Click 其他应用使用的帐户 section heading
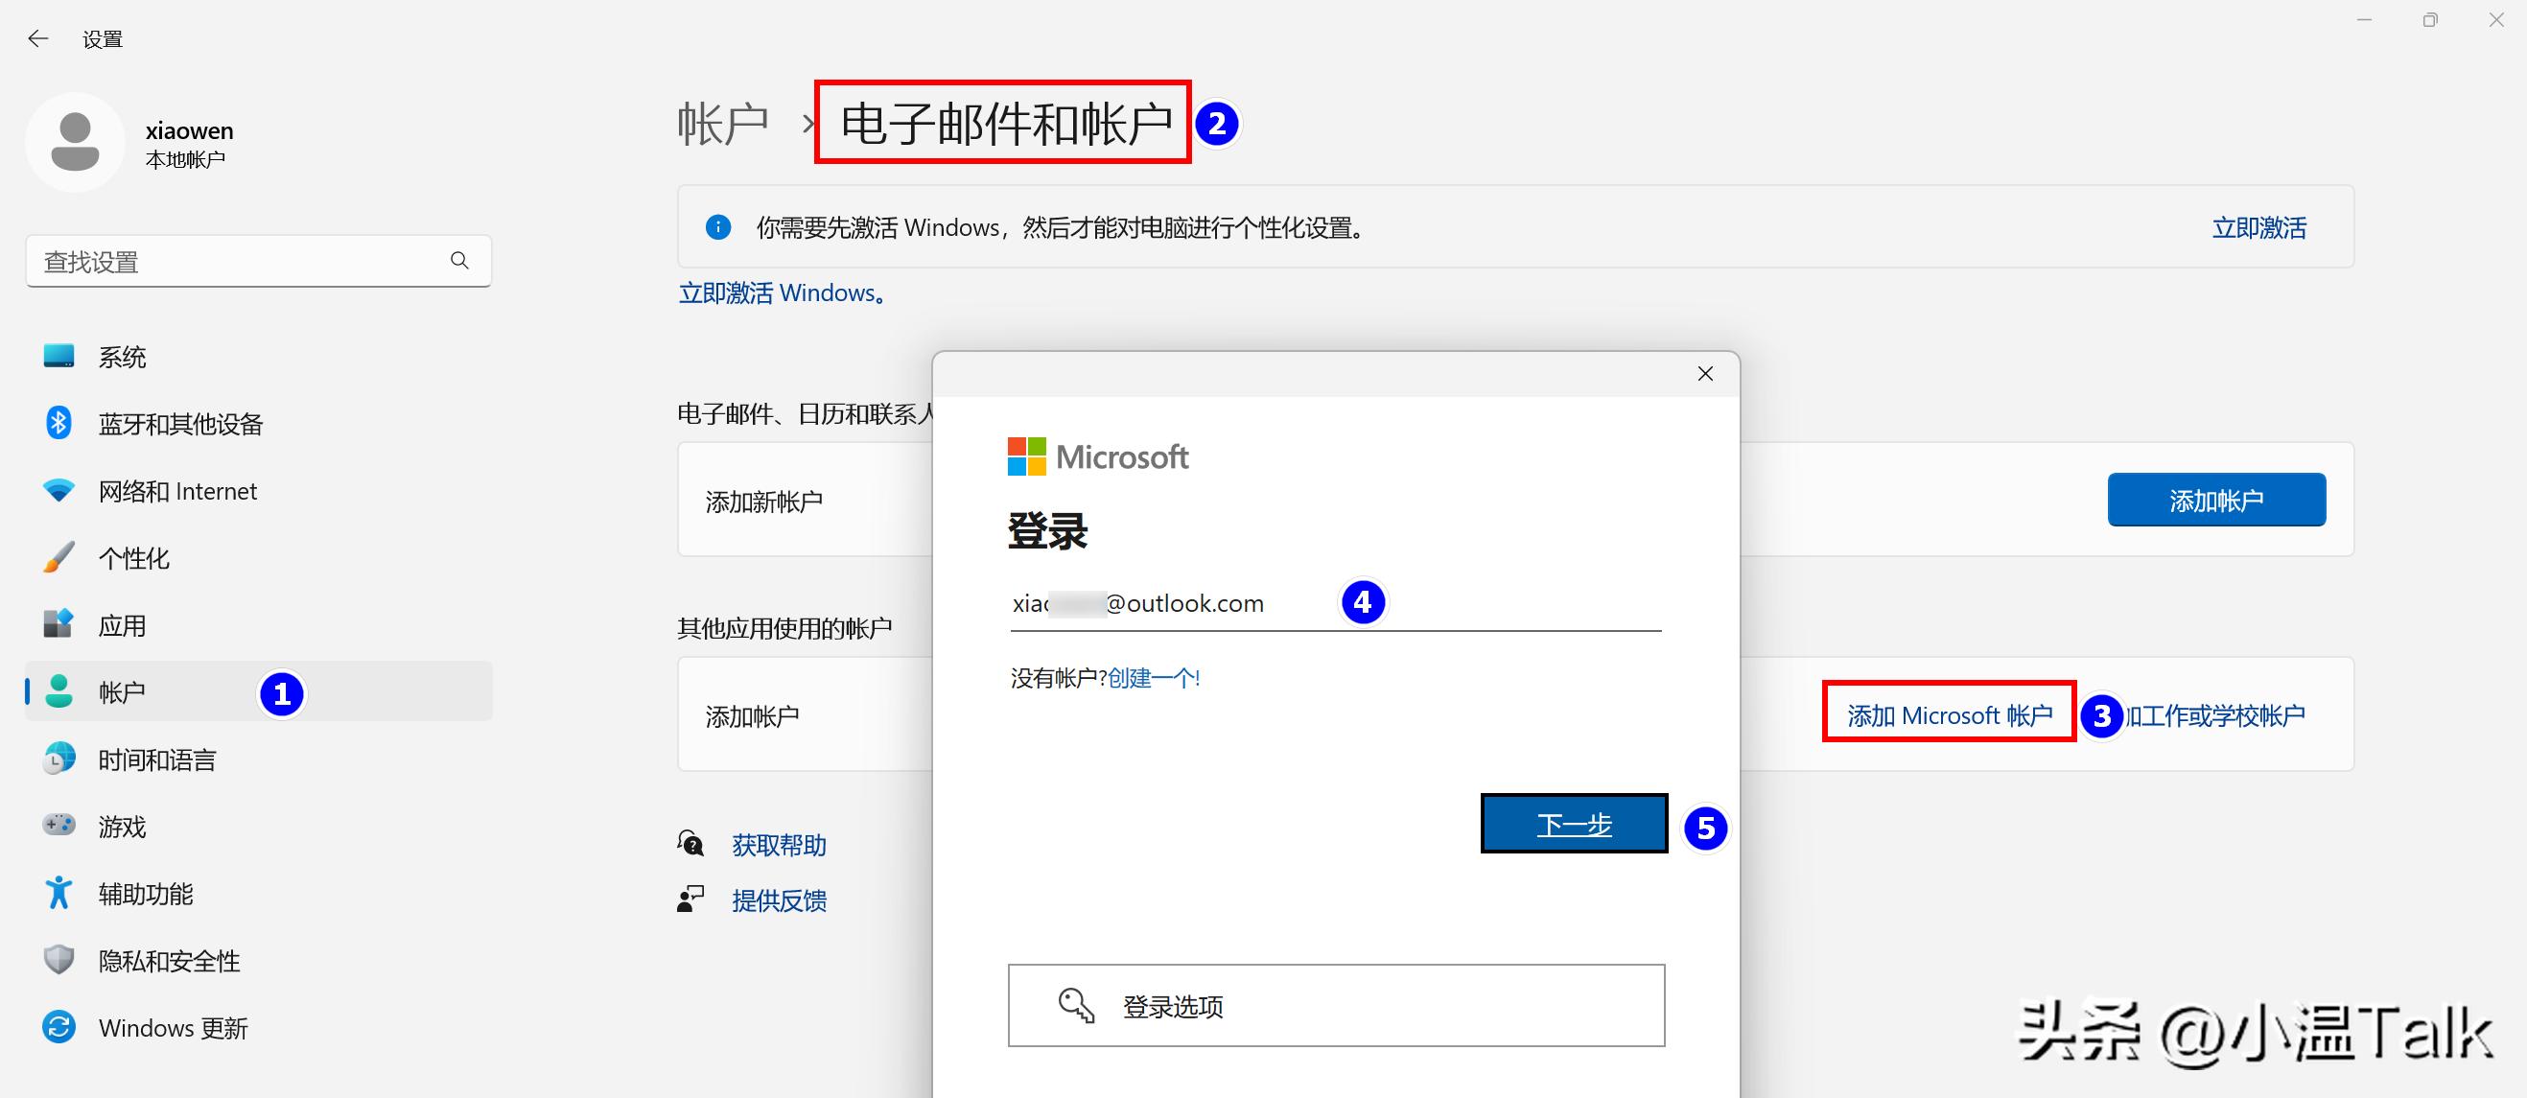2527x1098 pixels. (x=784, y=628)
